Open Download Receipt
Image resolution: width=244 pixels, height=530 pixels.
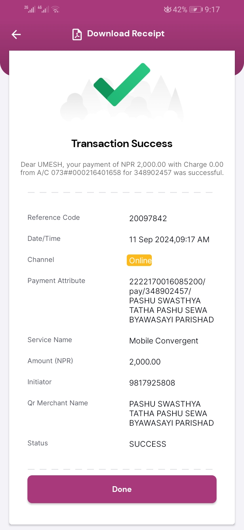point(126,34)
